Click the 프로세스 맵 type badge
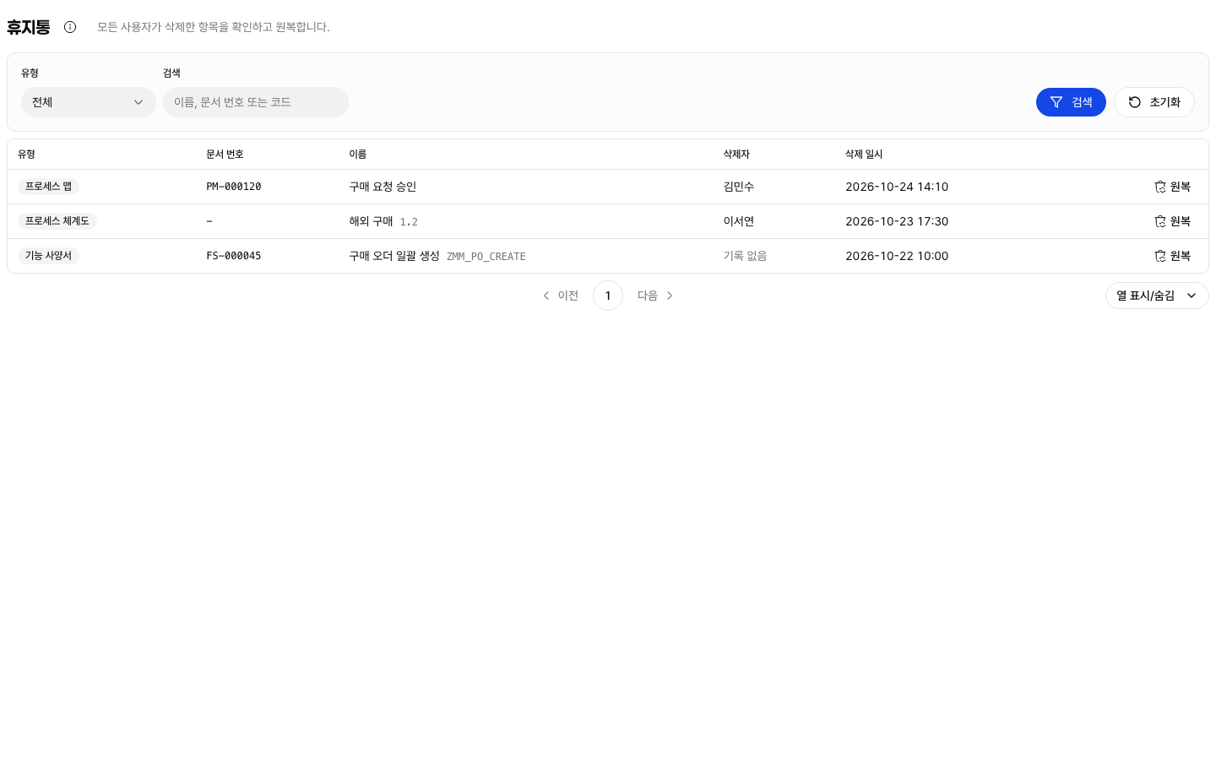This screenshot has height=760, width=1216. point(48,187)
